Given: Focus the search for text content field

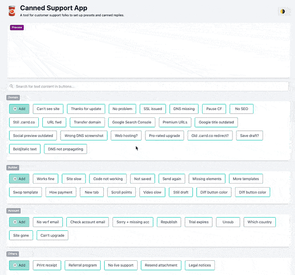Looking at the screenshot, I should pos(148,86).
